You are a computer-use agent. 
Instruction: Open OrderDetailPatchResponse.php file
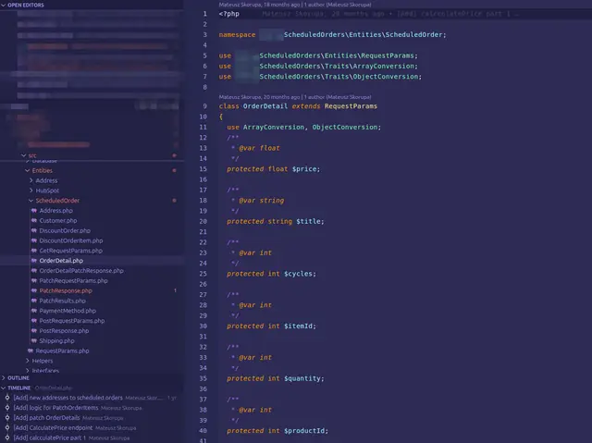(x=81, y=271)
